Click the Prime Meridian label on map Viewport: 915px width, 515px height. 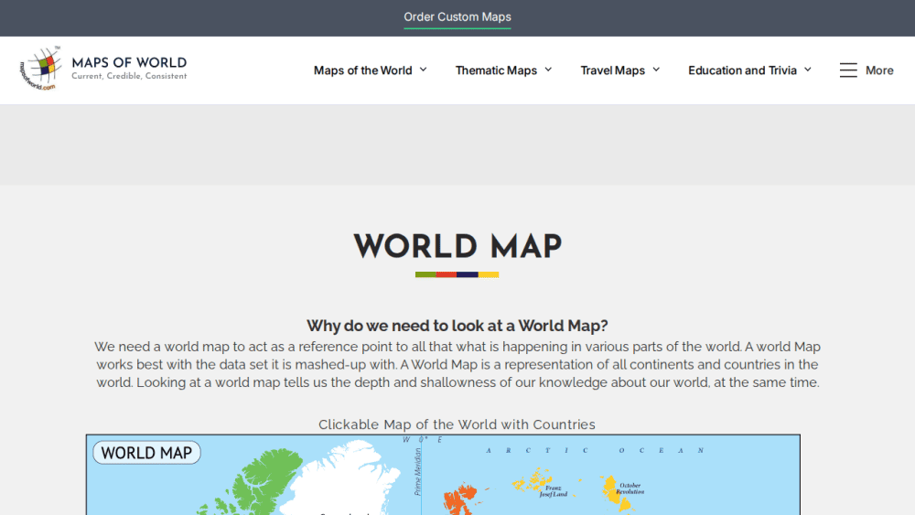(417, 472)
